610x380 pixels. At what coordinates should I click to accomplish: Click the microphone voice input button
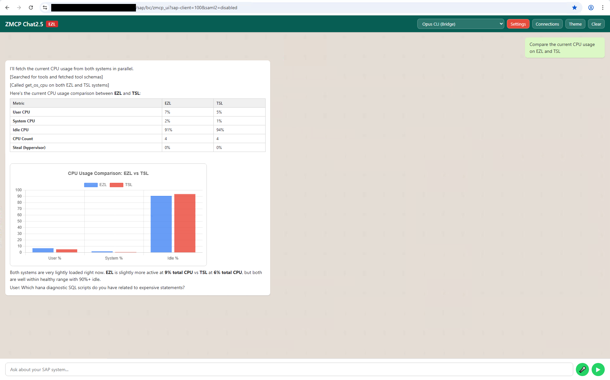click(582, 369)
